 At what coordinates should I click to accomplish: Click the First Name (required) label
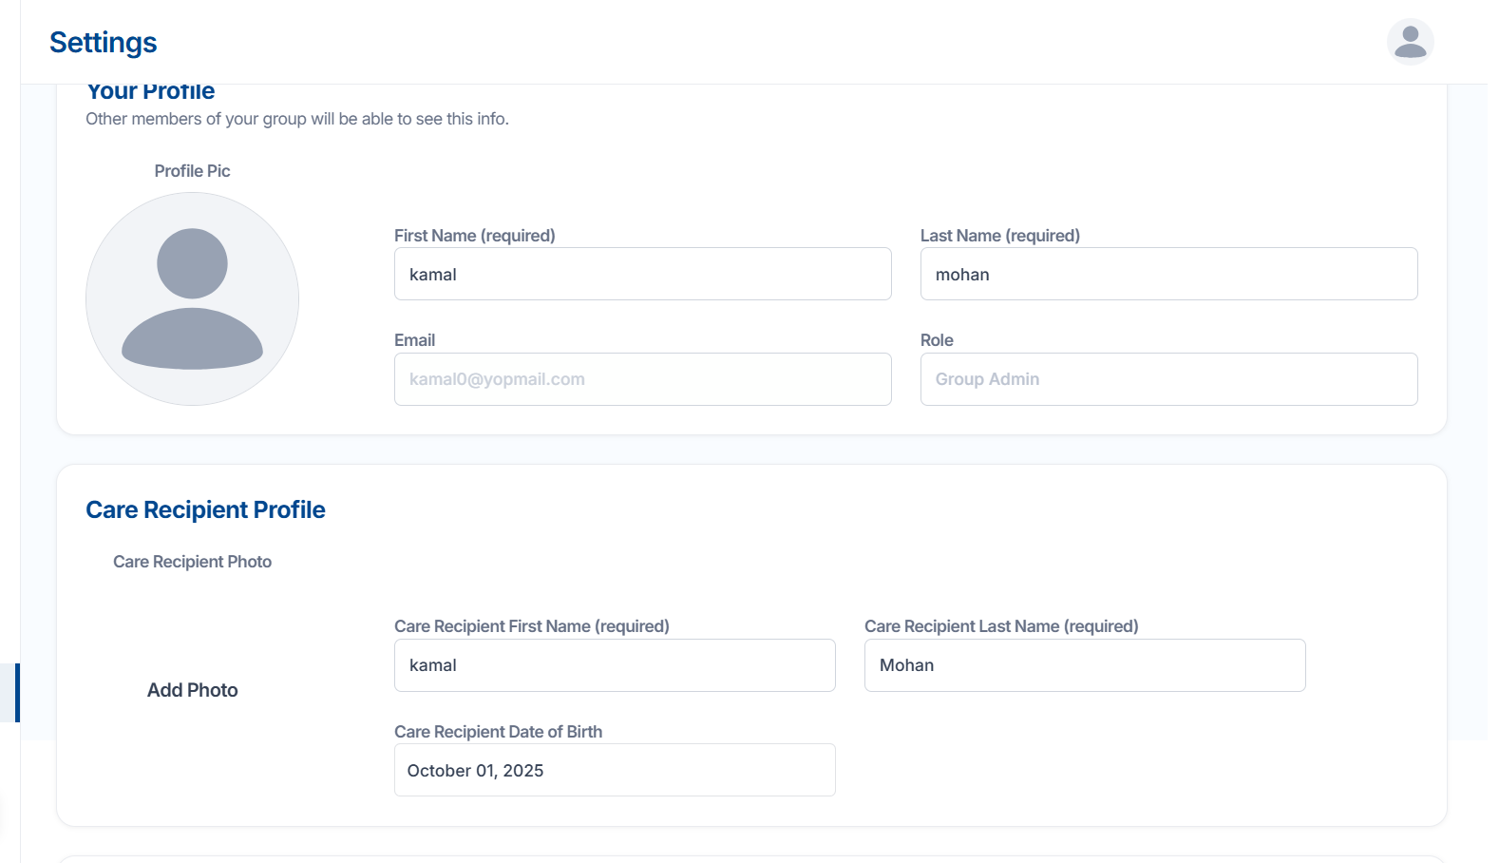pos(474,236)
